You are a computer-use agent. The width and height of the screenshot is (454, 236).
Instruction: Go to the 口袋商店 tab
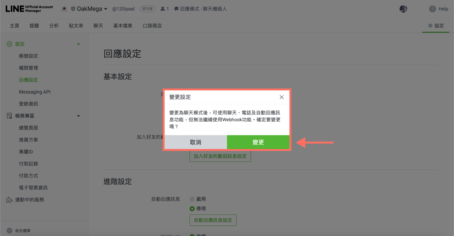152,26
